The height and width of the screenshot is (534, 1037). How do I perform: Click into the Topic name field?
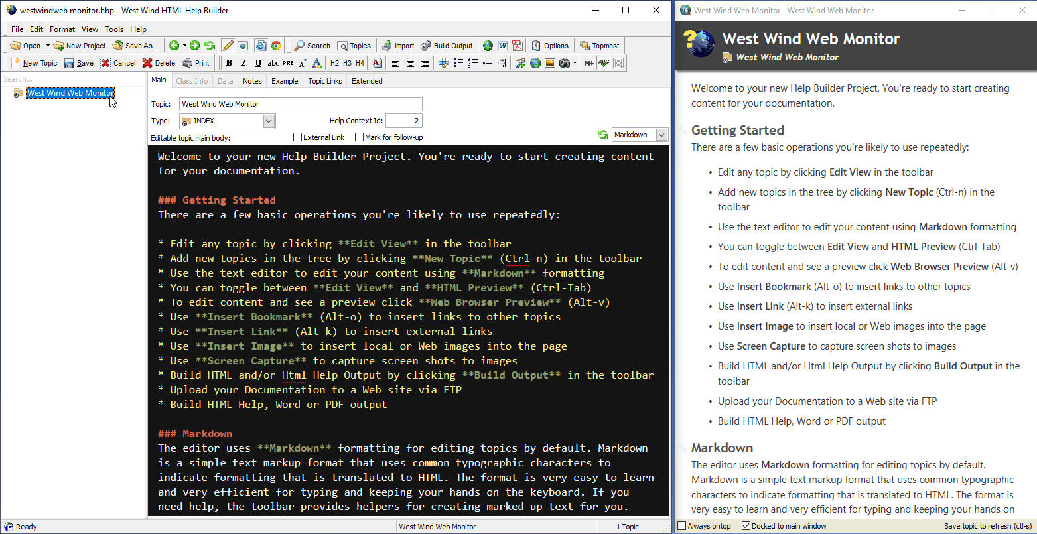[301, 104]
